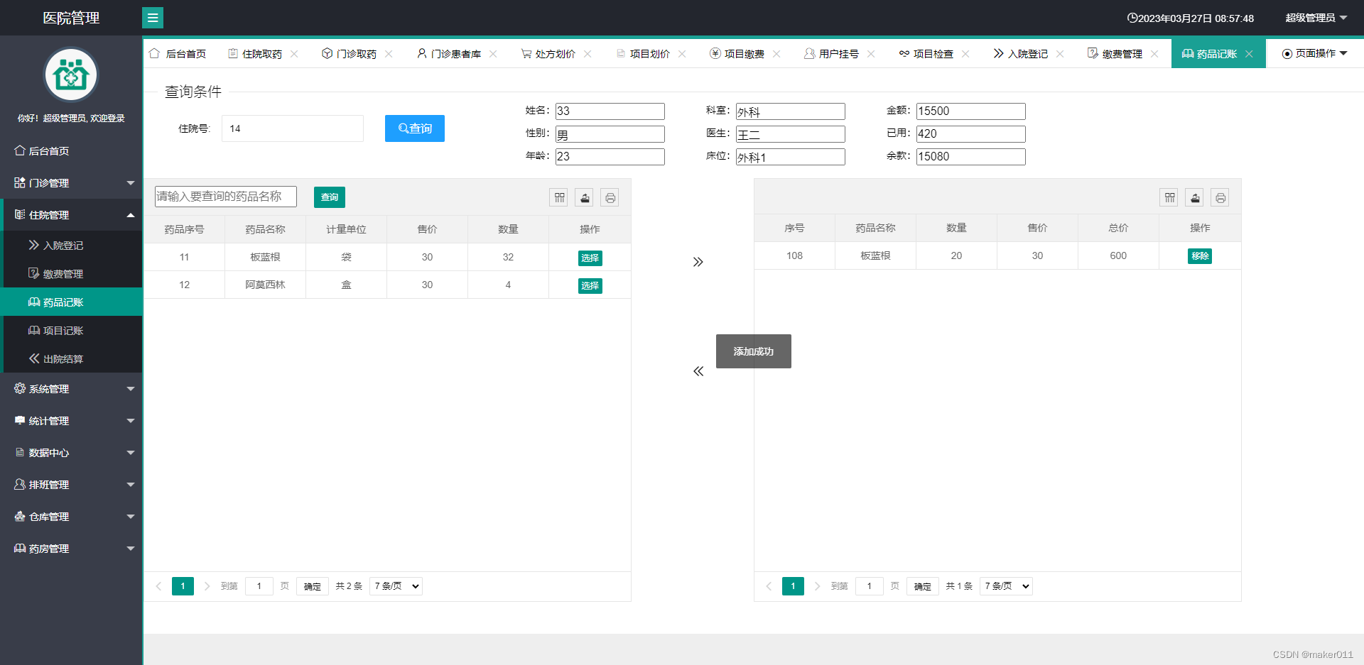Image resolution: width=1364 pixels, height=665 pixels.
Task: Close the 门诊患者库 tab
Action: pos(493,54)
